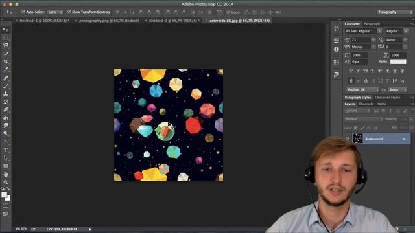
Task: Open the leading (Auto) dropdown
Action: pos(405,40)
